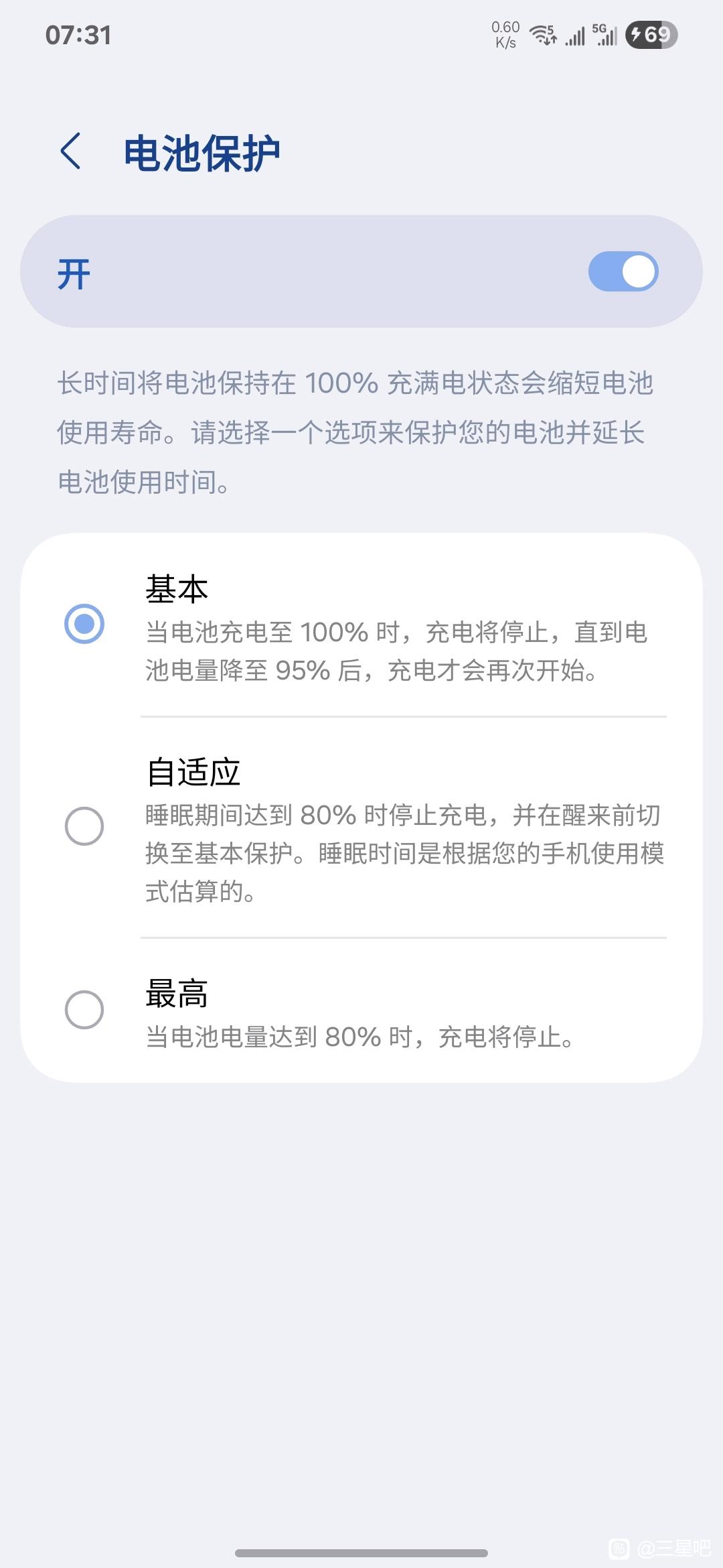Tap the Wi-Fi status icon

coord(543,35)
